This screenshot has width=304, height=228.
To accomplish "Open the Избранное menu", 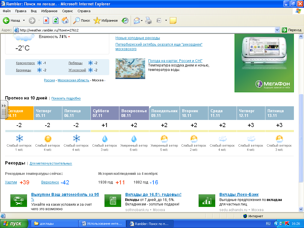I will [49, 11].
